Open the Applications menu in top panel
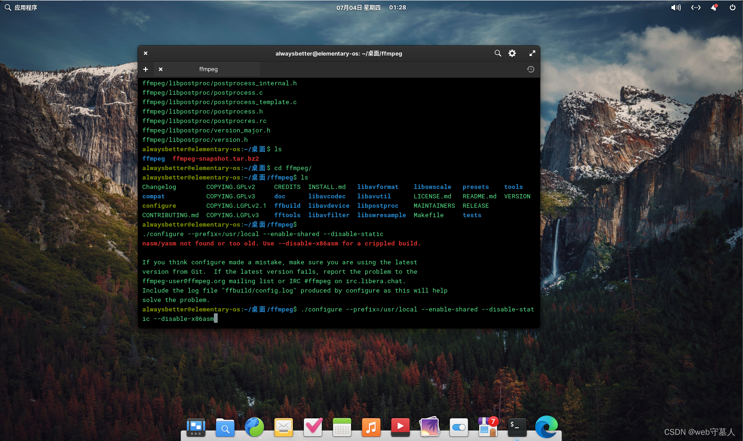The width and height of the screenshot is (743, 441). click(x=21, y=8)
